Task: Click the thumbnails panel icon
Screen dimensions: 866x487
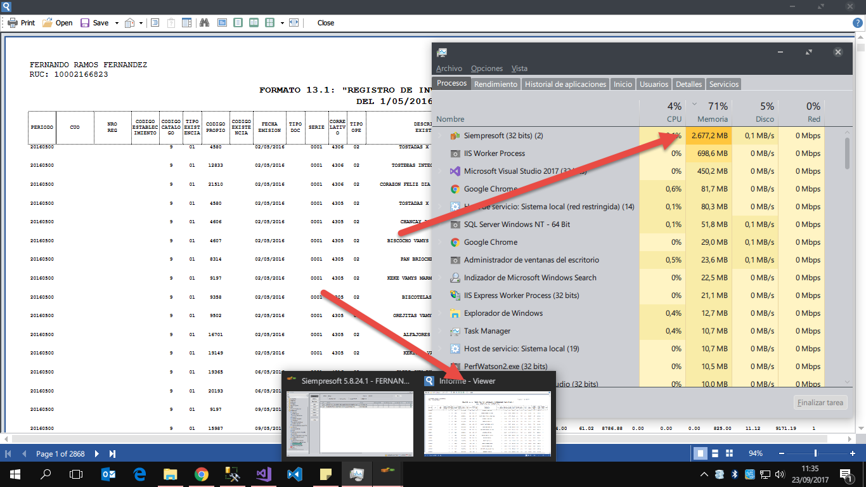Action: (x=187, y=23)
